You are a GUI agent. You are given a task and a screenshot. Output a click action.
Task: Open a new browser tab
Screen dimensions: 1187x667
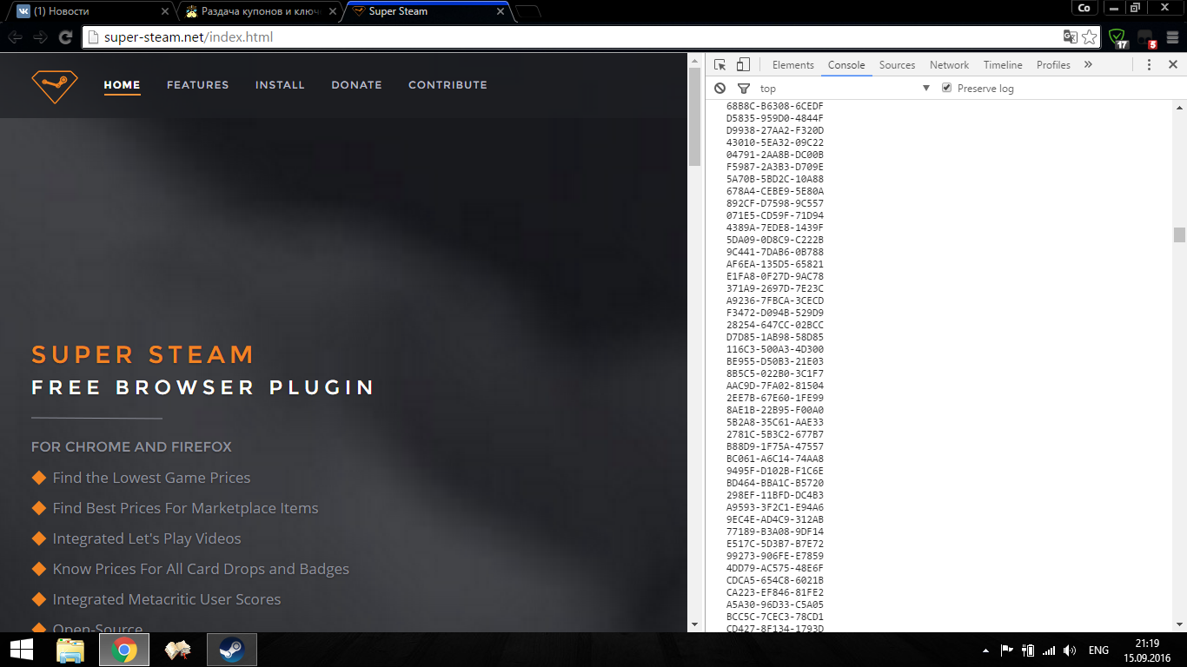pos(528,12)
